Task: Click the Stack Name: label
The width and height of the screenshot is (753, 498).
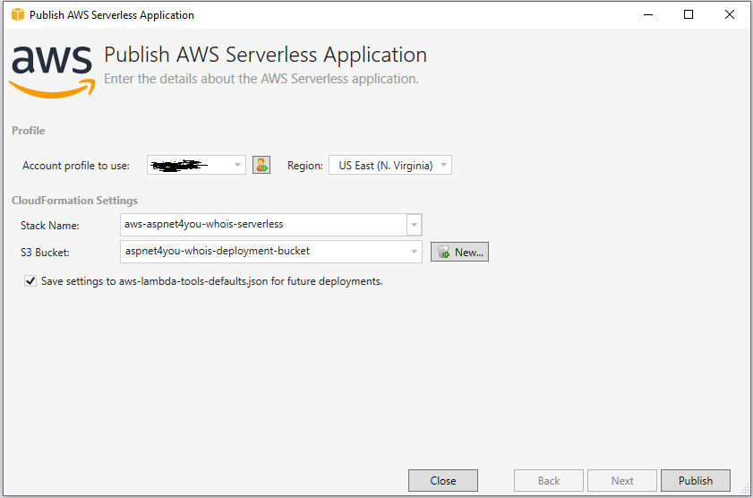Action: click(x=50, y=226)
